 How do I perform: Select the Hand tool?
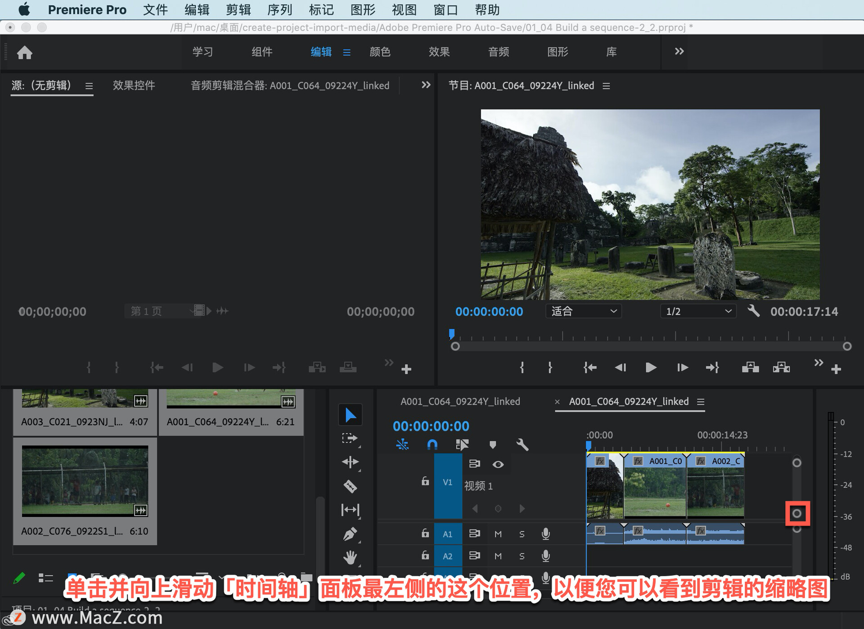pos(350,557)
